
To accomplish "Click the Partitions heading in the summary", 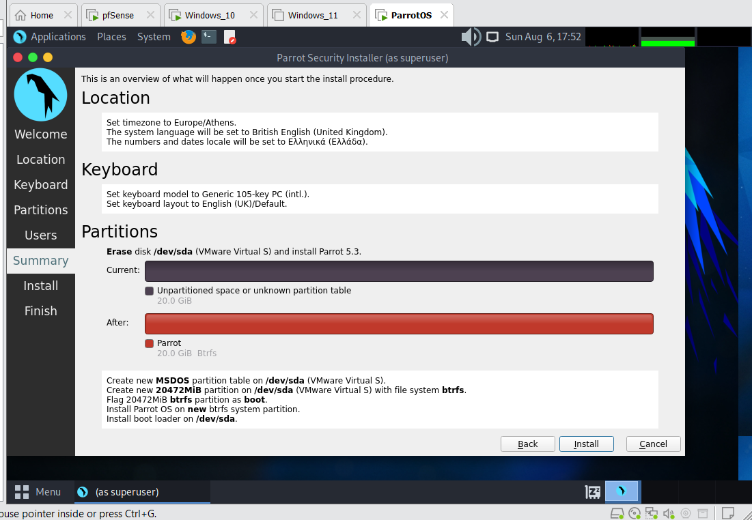I will (120, 232).
